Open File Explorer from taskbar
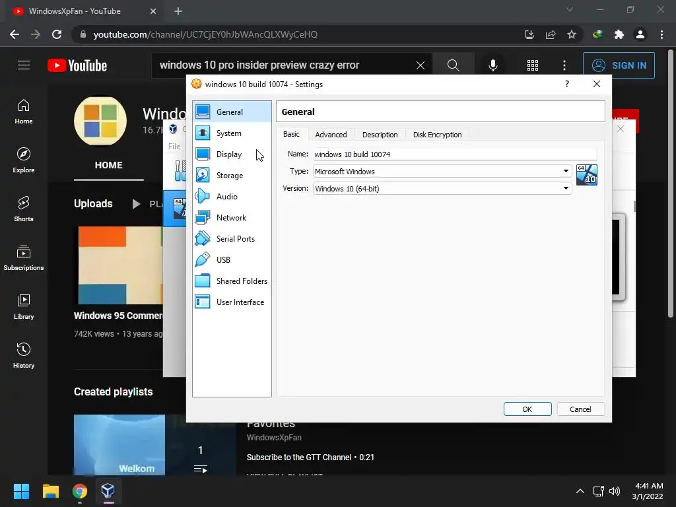 [x=50, y=491]
